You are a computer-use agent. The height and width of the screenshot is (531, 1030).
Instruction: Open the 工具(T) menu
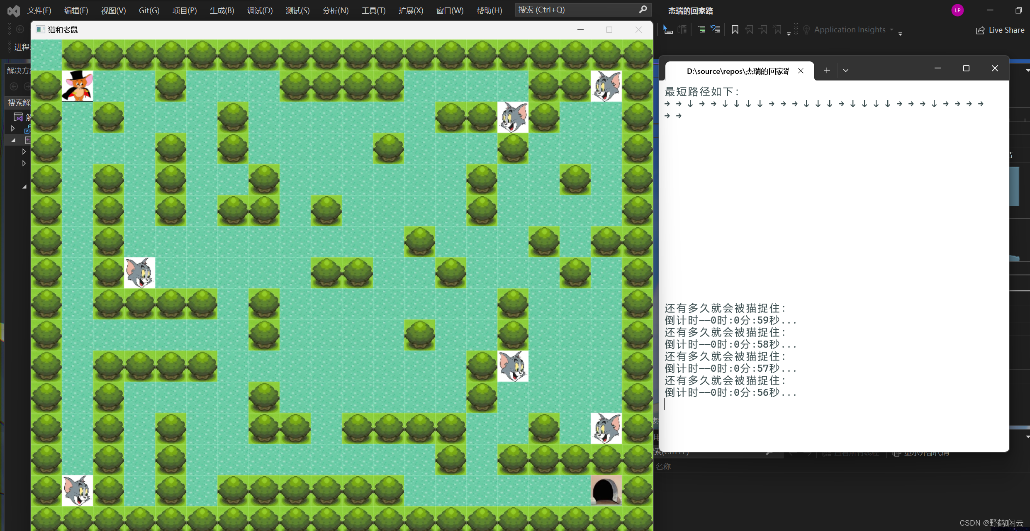pyautogui.click(x=374, y=10)
